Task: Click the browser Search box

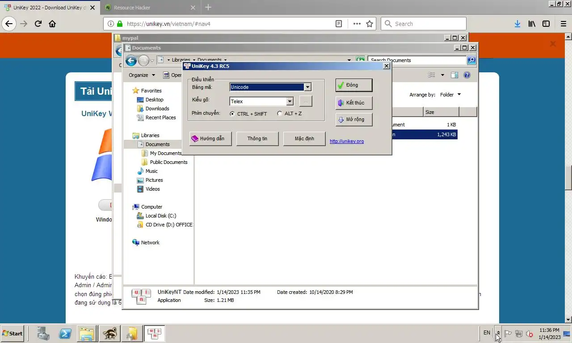Action: (424, 24)
